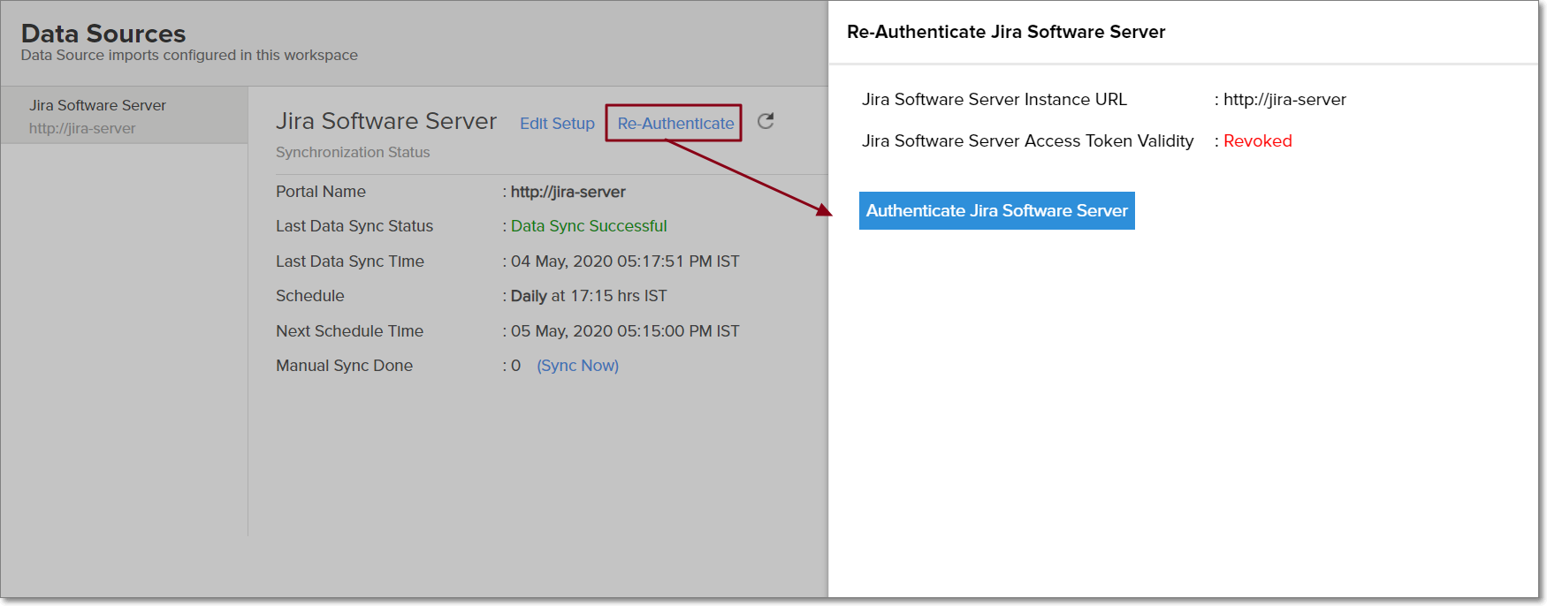Click the Jira Software Server Instance URL label

click(x=994, y=100)
